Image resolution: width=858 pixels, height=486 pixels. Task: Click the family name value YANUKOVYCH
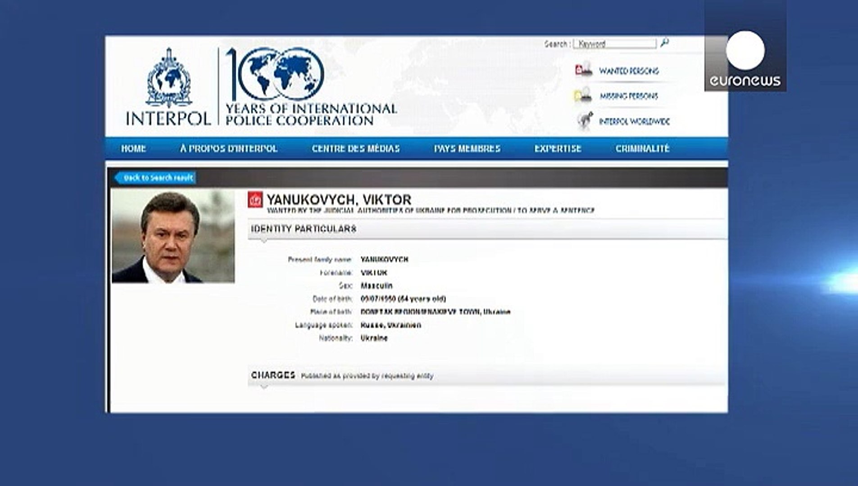click(x=384, y=259)
